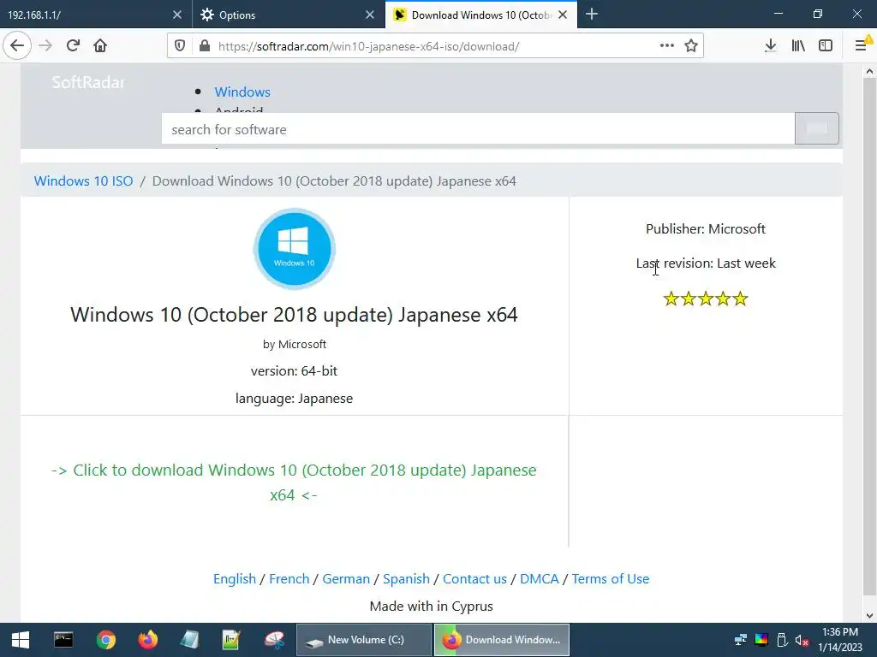Show the downloads panel
The height and width of the screenshot is (657, 877).
[770, 46]
